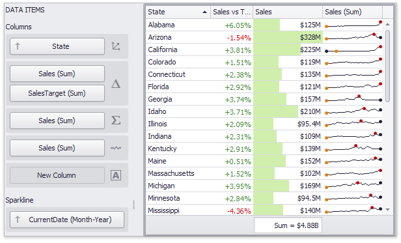Click the sigma measure column type icon
401x243 pixels.
pyautogui.click(x=116, y=120)
